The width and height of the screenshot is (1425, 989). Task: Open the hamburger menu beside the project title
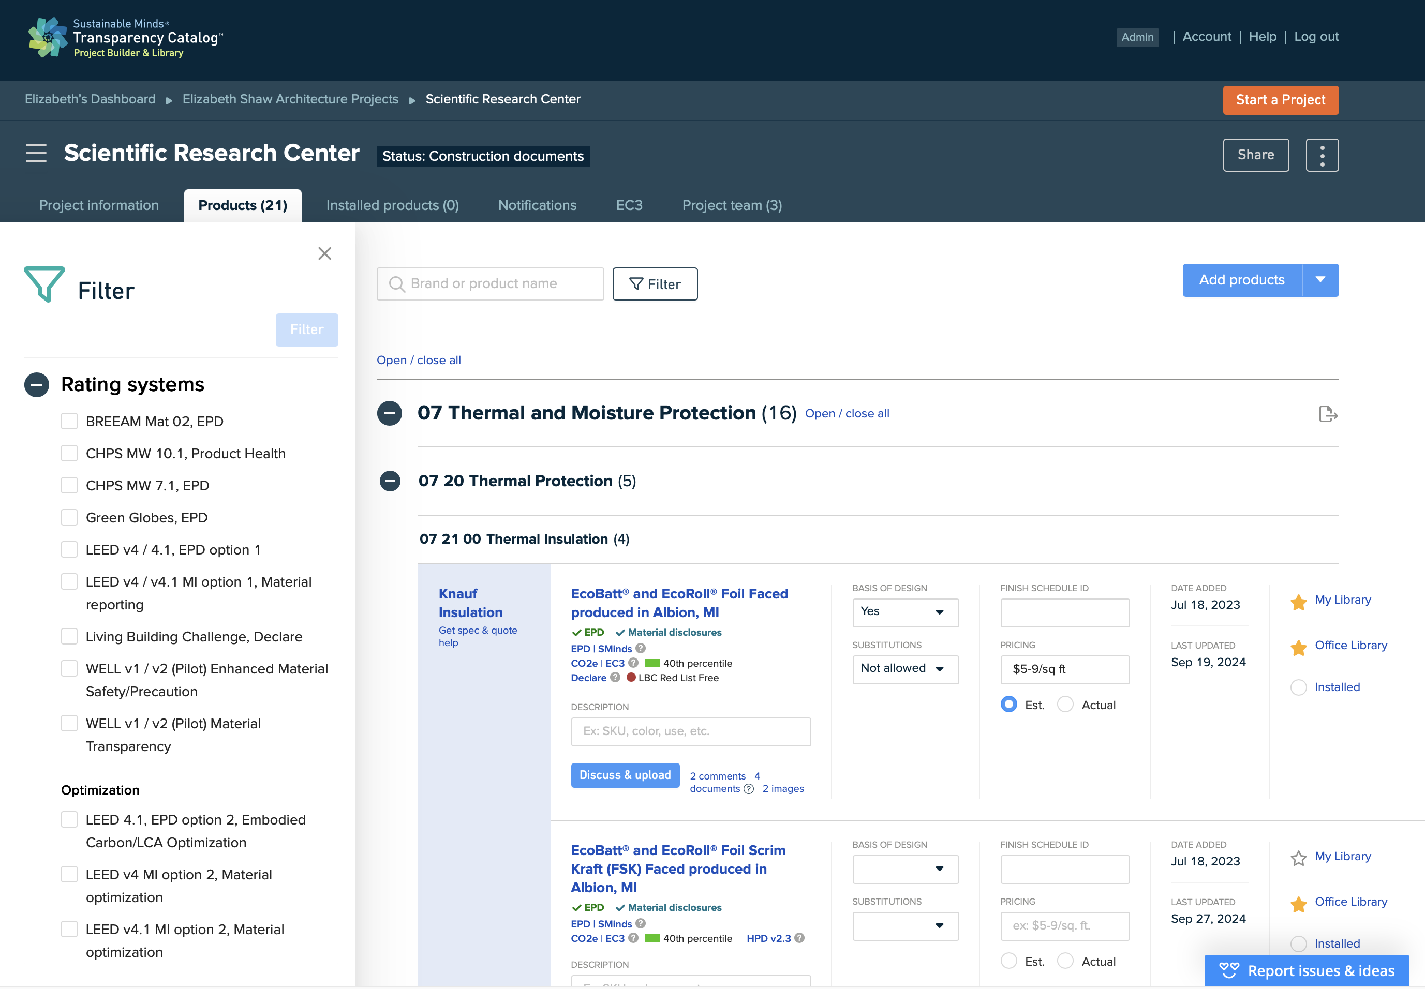(36, 153)
